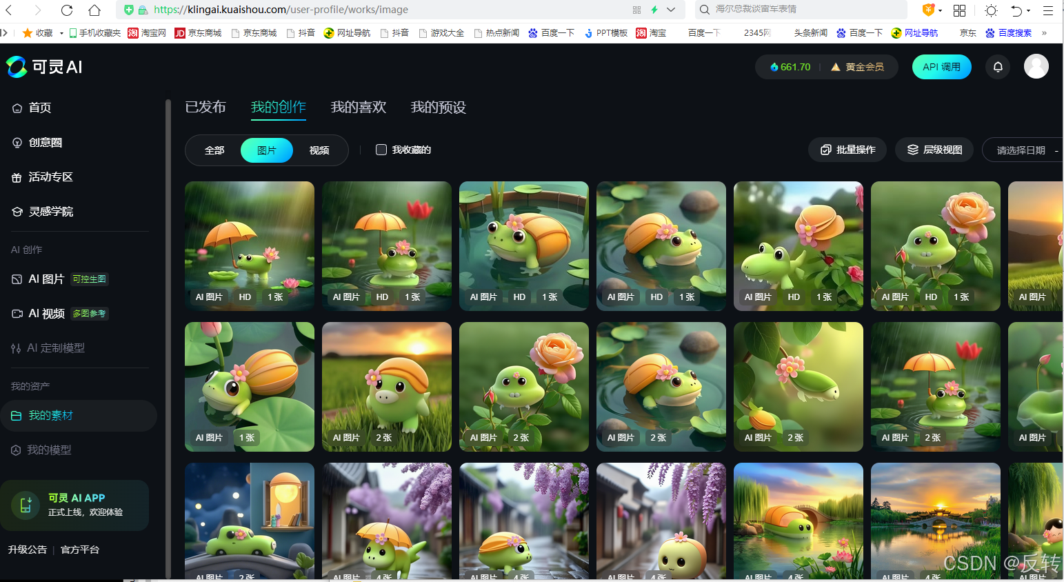Image resolution: width=1064 pixels, height=582 pixels.
Task: Click the 我的素材 folder icon
Action: [x=17, y=416]
